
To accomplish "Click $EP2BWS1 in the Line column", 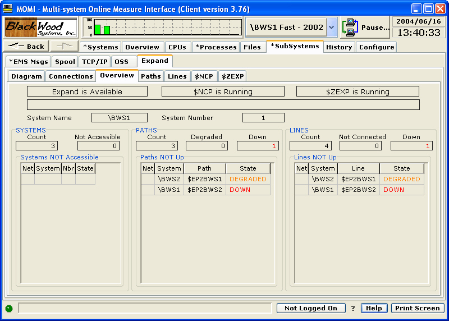I will 358,179.
